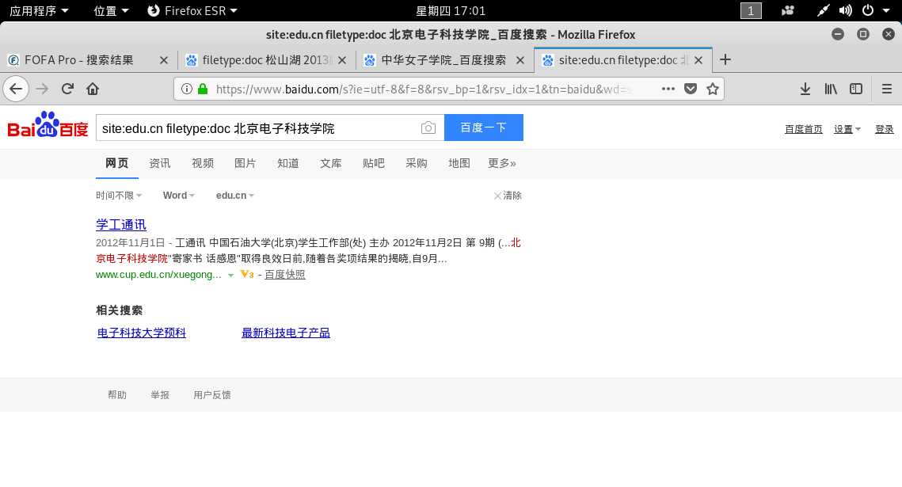The image size is (902, 487).
Task: Open the 帮助 help link
Action: pos(116,395)
